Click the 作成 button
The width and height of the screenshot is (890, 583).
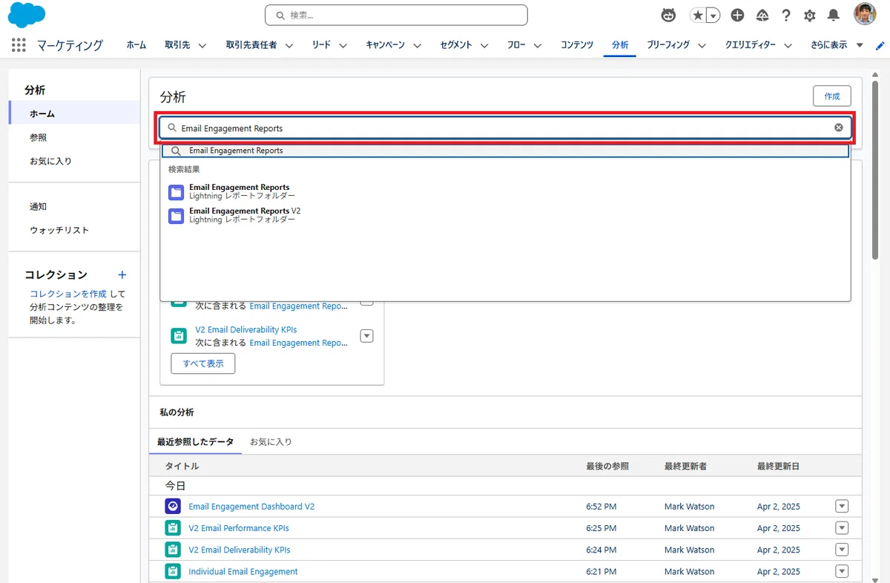[x=832, y=96]
